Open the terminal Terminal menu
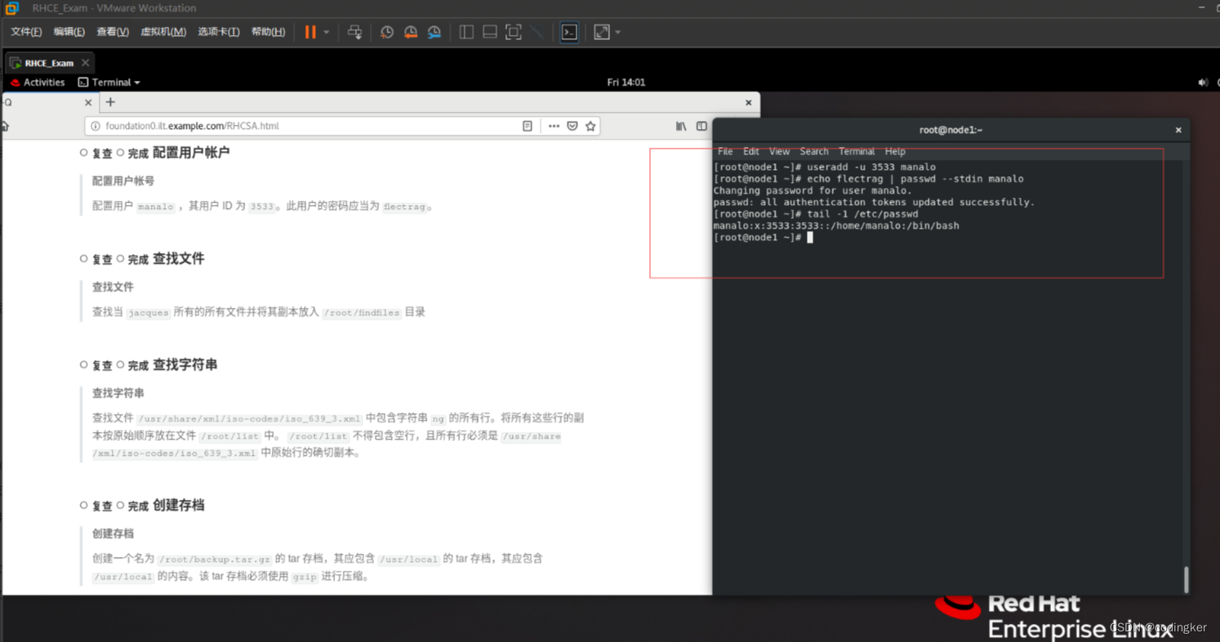 [857, 151]
